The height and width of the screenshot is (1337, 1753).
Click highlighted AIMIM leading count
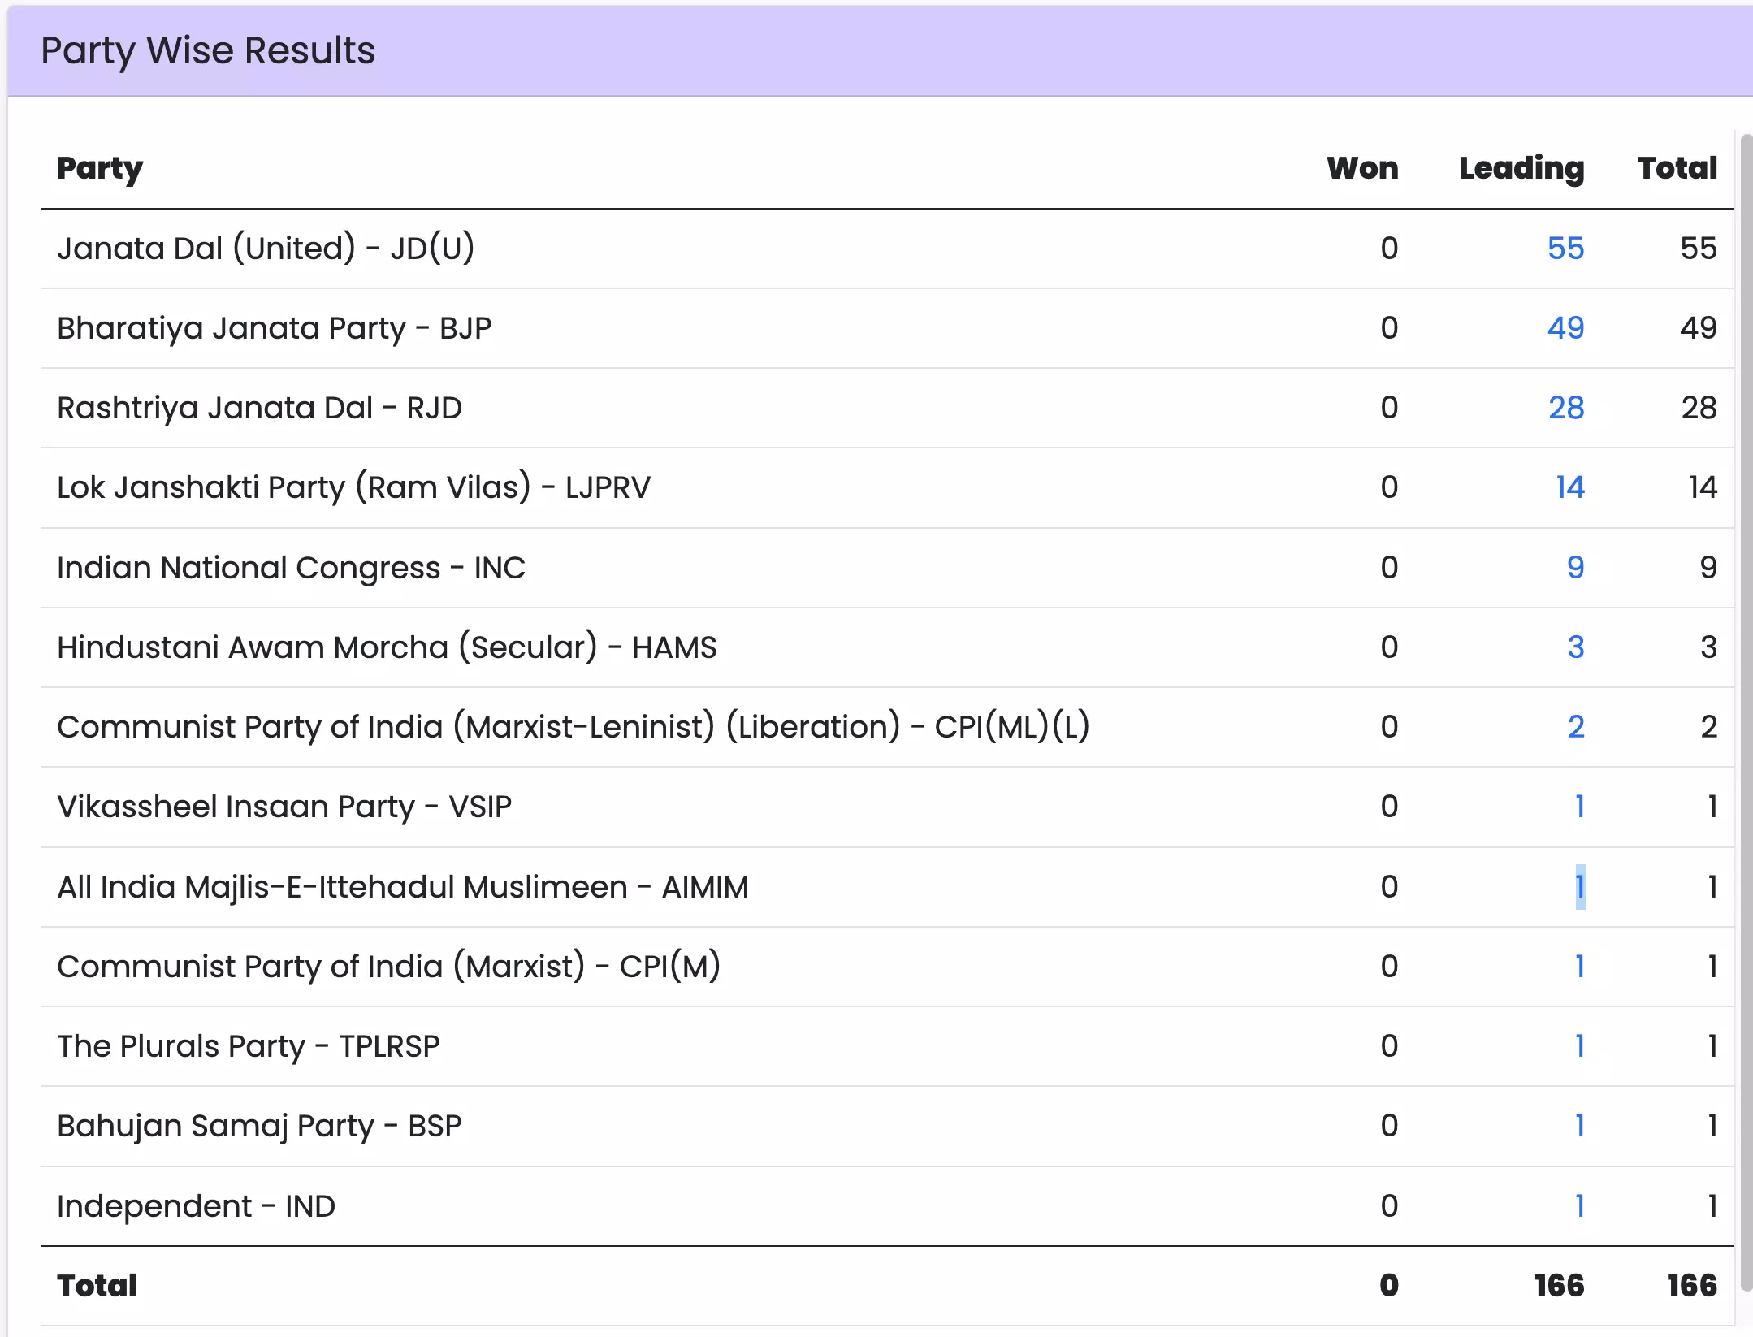click(1579, 887)
